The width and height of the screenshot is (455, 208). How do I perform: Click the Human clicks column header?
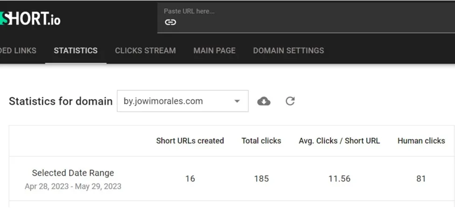click(421, 141)
